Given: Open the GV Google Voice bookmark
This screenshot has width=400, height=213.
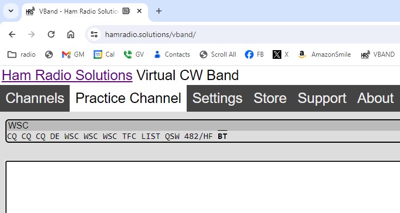Looking at the screenshot, I should point(134,54).
